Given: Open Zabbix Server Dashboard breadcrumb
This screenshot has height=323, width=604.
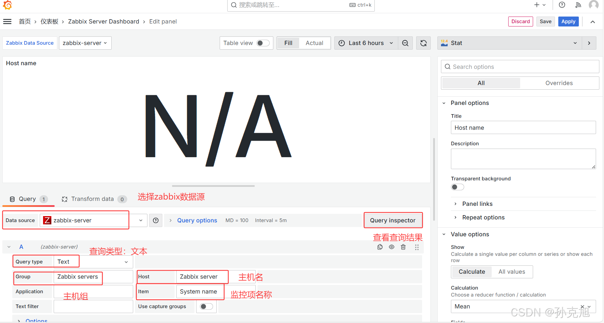Looking at the screenshot, I should (x=104, y=22).
